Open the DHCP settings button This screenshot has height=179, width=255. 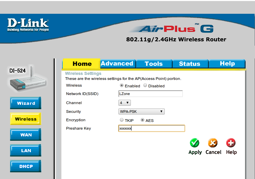point(26,166)
